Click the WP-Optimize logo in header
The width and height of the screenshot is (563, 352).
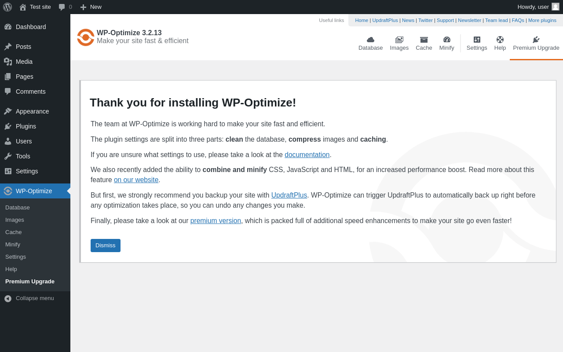tap(86, 37)
